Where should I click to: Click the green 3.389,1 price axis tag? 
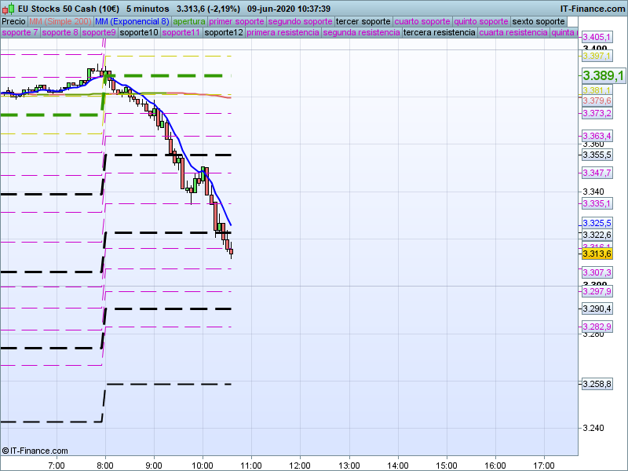[x=603, y=75]
